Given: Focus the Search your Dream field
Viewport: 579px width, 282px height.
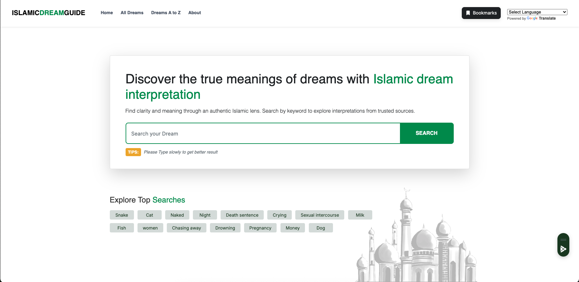Looking at the screenshot, I should coord(263,133).
